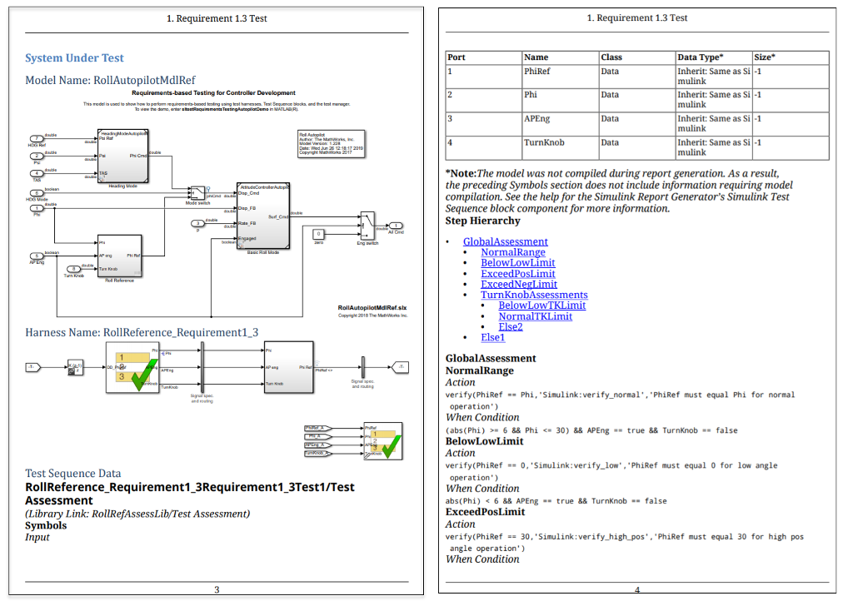The image size is (843, 601).
Task: Select the page 4 footer number
Action: [x=636, y=588]
